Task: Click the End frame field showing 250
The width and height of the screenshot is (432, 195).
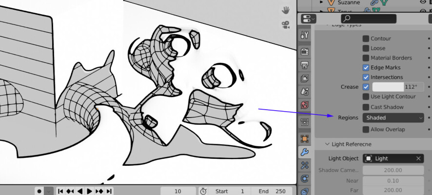Action: click(272, 191)
